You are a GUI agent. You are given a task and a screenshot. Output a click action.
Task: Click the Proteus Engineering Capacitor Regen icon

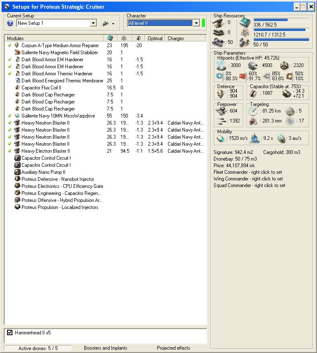point(17,193)
